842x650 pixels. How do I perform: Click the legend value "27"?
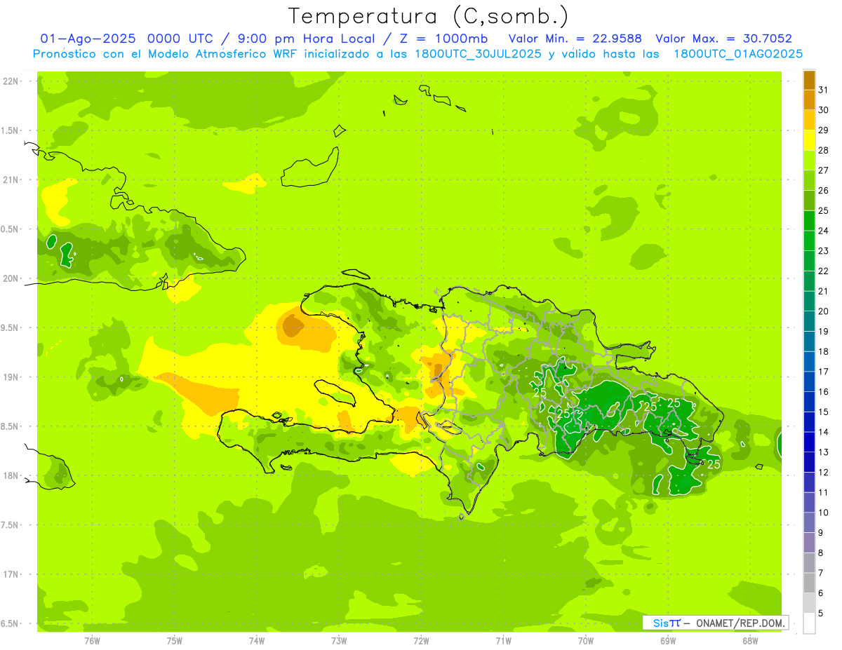(823, 170)
